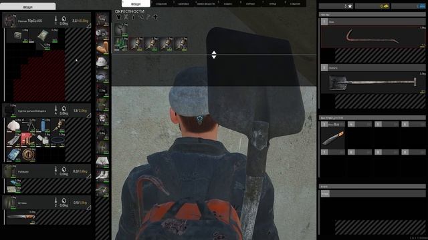This screenshot has height=240, width=428.
Task: Select the white helmet in equipment column
Action: coord(102,62)
